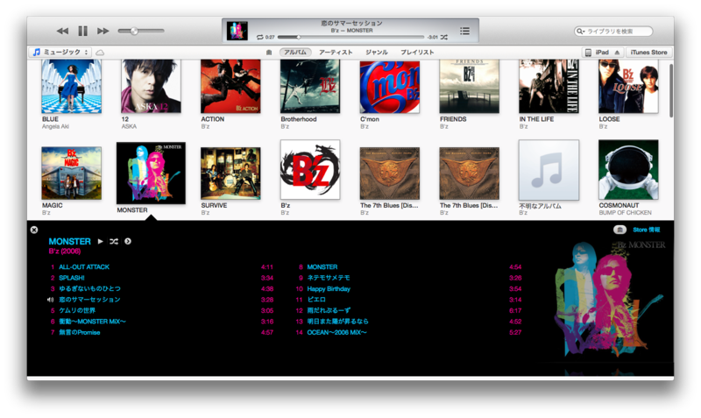Open the プレイリスト tab
701x418 pixels.
(417, 53)
